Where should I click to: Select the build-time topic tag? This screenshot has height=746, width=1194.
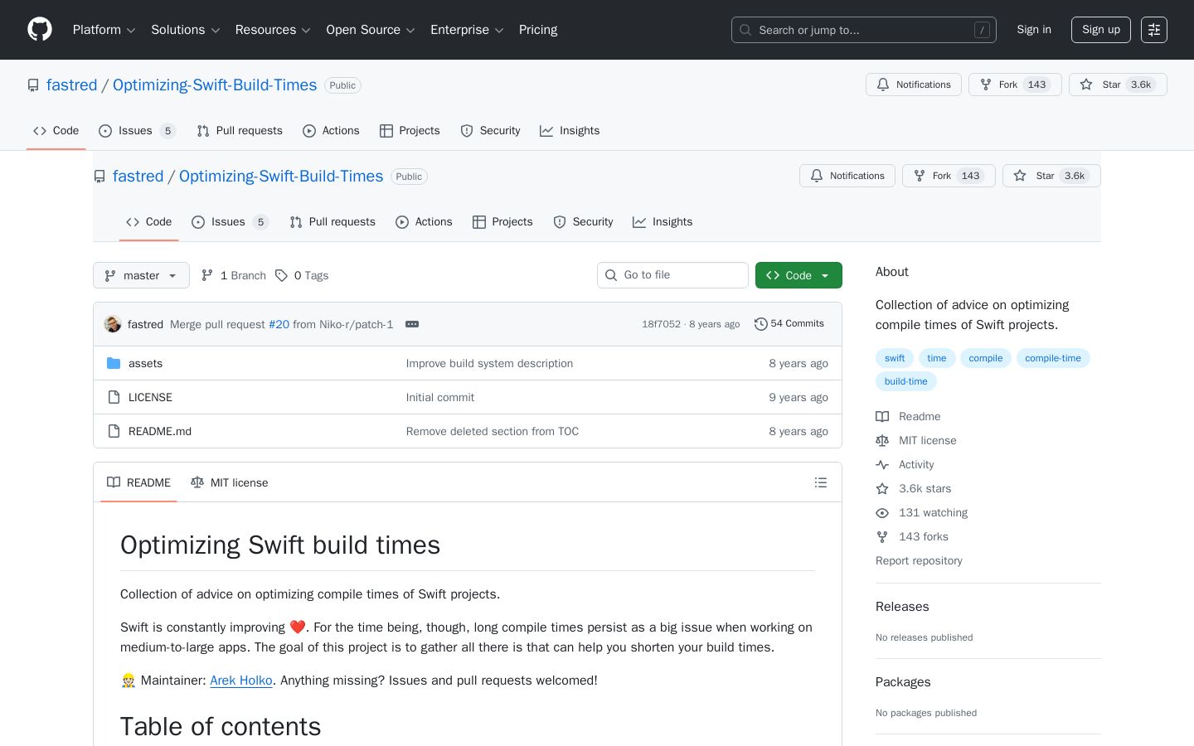[x=905, y=381]
